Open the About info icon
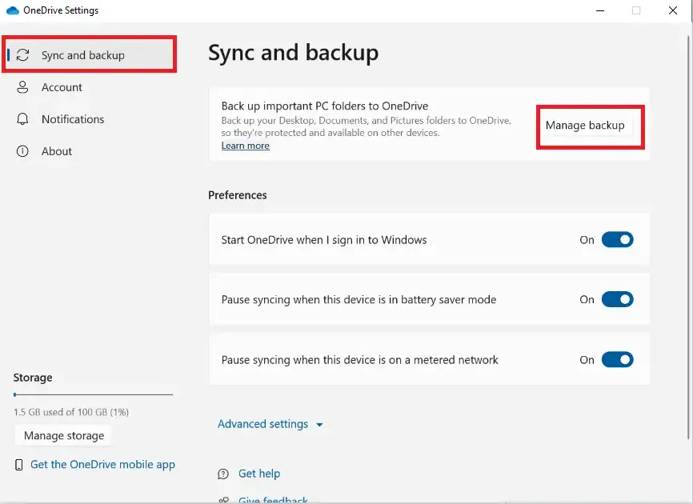693x504 pixels. (22, 150)
